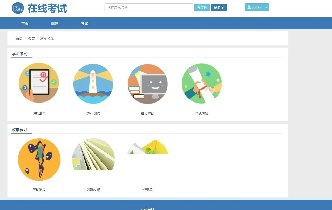The width and height of the screenshot is (332, 210).
Task: Open the 考试记录 rocket icon
Action: click(39, 159)
